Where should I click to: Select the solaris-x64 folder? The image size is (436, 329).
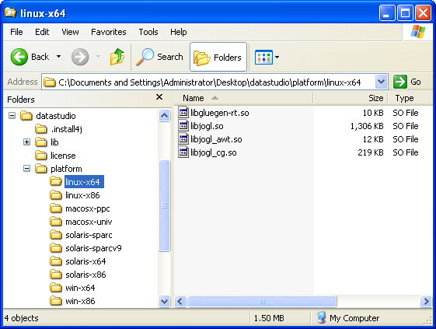pos(85,261)
